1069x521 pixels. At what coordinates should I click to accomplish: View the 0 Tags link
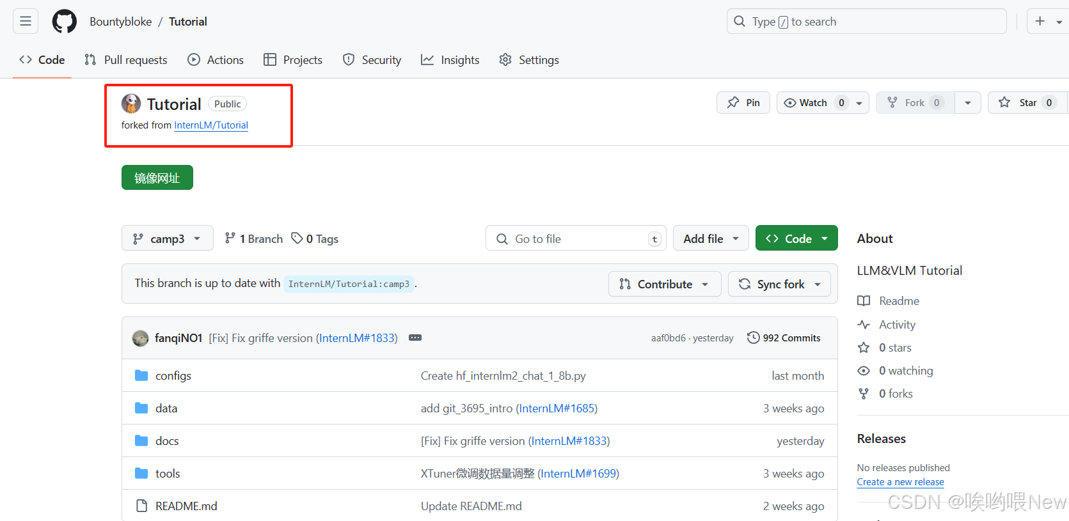pyautogui.click(x=315, y=238)
